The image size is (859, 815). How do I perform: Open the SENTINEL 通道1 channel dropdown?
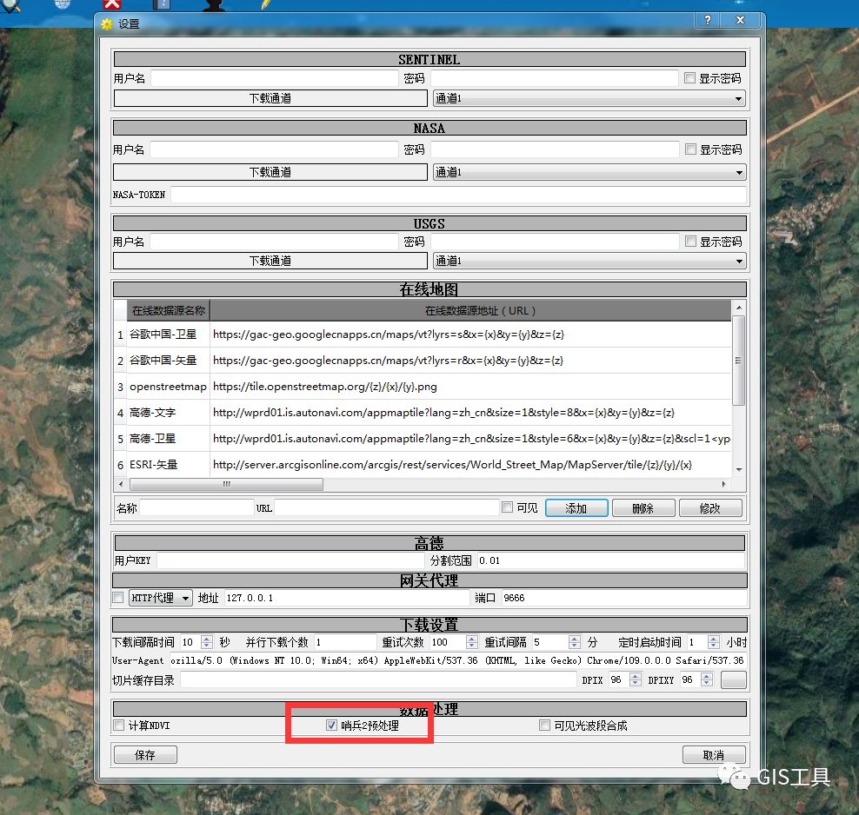pyautogui.click(x=737, y=98)
